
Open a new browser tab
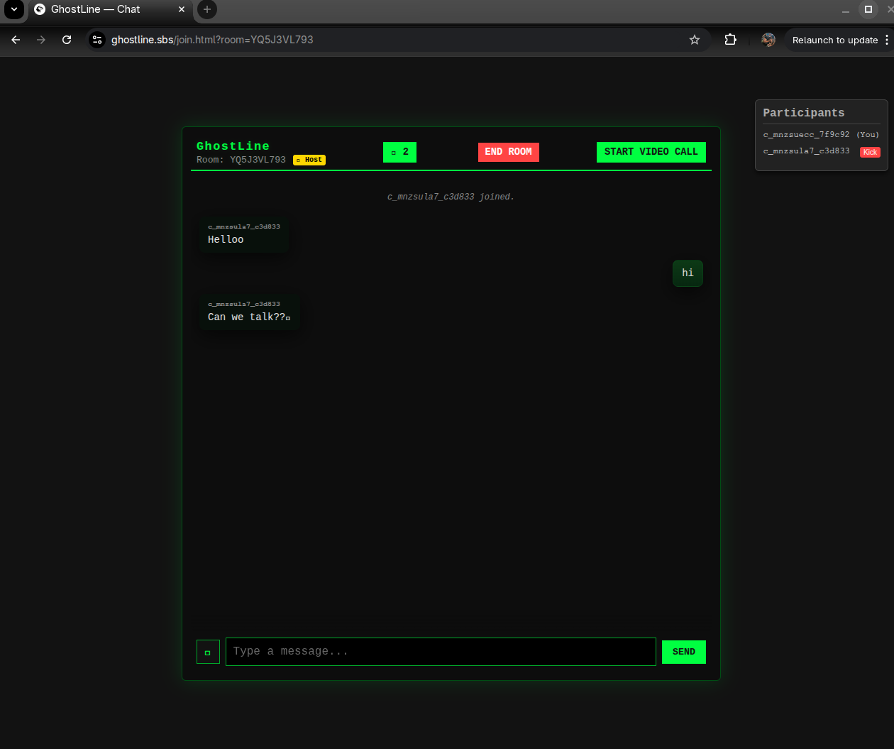206,9
